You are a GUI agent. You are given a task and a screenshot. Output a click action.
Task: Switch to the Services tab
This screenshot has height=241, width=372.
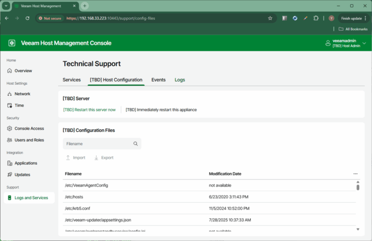point(72,80)
